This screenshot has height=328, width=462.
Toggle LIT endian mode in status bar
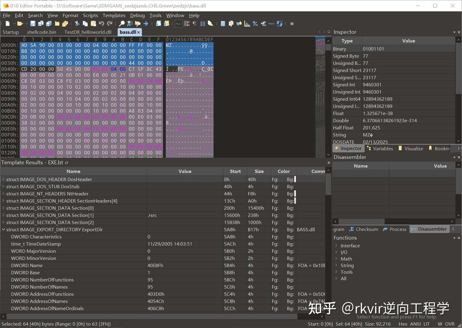point(426,324)
